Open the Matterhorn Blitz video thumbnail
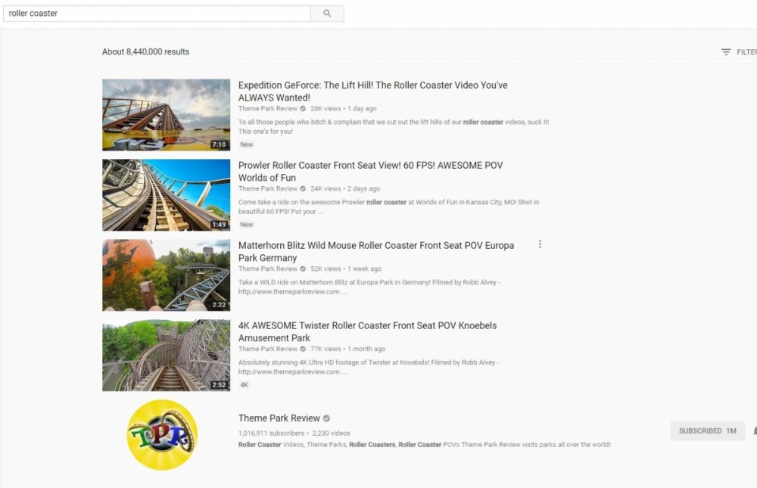 coord(166,275)
